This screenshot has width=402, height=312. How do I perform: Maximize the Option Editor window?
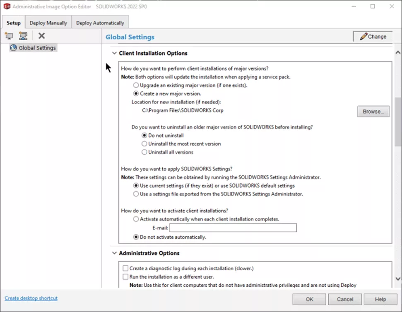(x=373, y=6)
